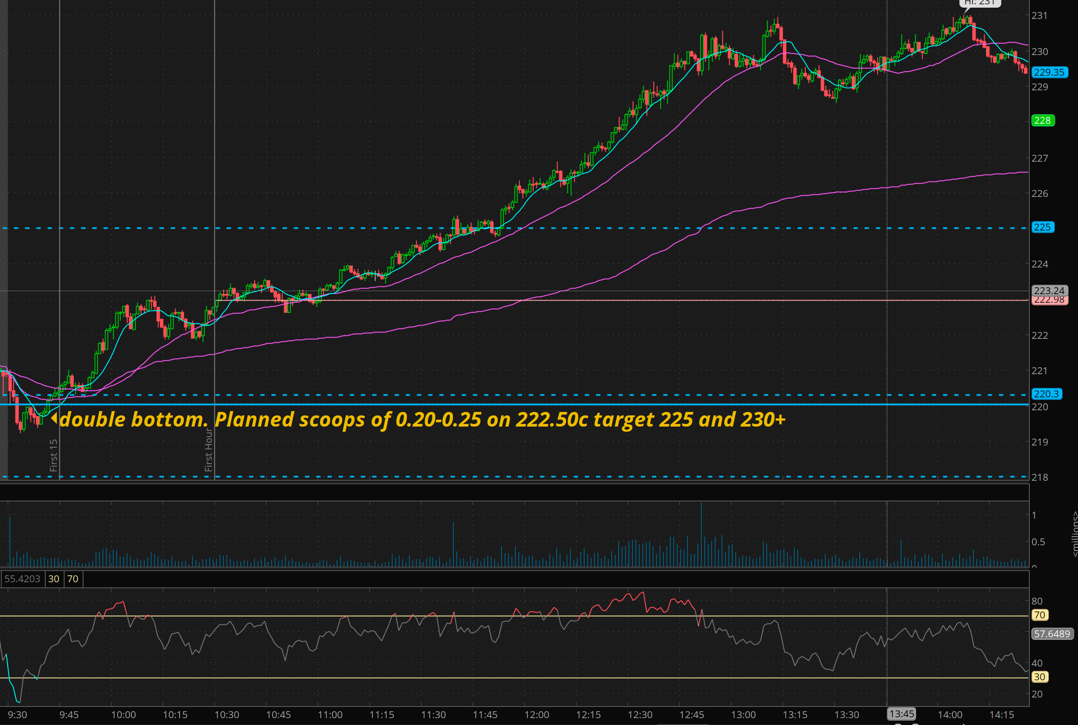Click the 'First 15' vertical line label
This screenshot has width=1078, height=725.
tap(54, 455)
